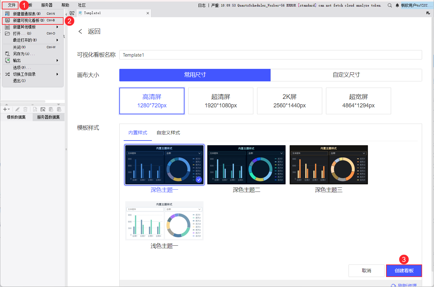Open notifications bell icon
Viewport: 434px width, 287px height.
pyautogui.click(x=397, y=5)
